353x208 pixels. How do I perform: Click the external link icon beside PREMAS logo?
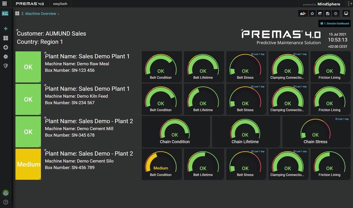(242, 30)
